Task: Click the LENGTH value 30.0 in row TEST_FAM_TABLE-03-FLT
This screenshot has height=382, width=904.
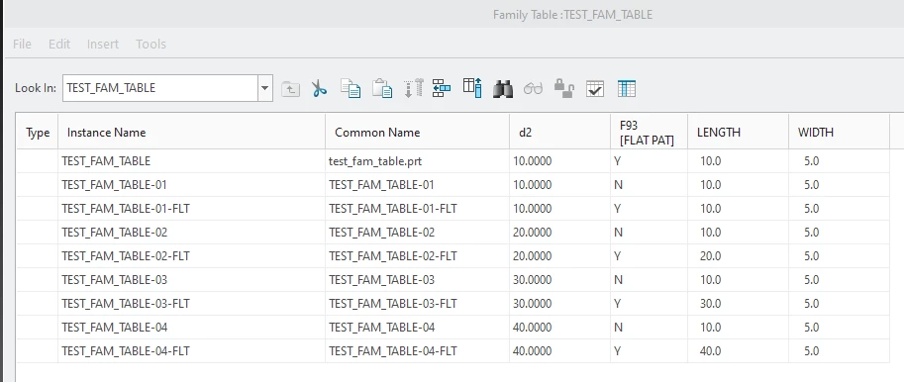Action: point(738,304)
